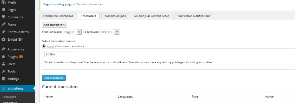Click the Tools wrench icon

coord(3,72)
